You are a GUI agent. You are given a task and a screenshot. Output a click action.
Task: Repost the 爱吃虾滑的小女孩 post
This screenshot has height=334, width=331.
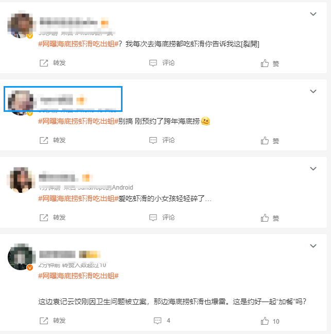53,218
